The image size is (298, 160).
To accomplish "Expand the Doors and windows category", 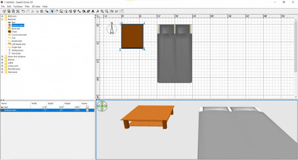I will (2, 56).
